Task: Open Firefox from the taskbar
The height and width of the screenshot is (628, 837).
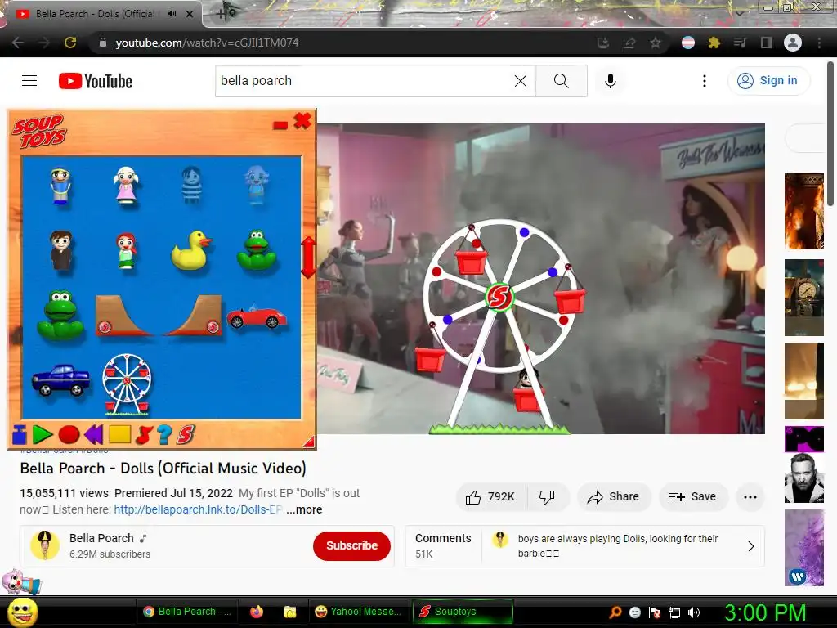Action: (x=257, y=612)
